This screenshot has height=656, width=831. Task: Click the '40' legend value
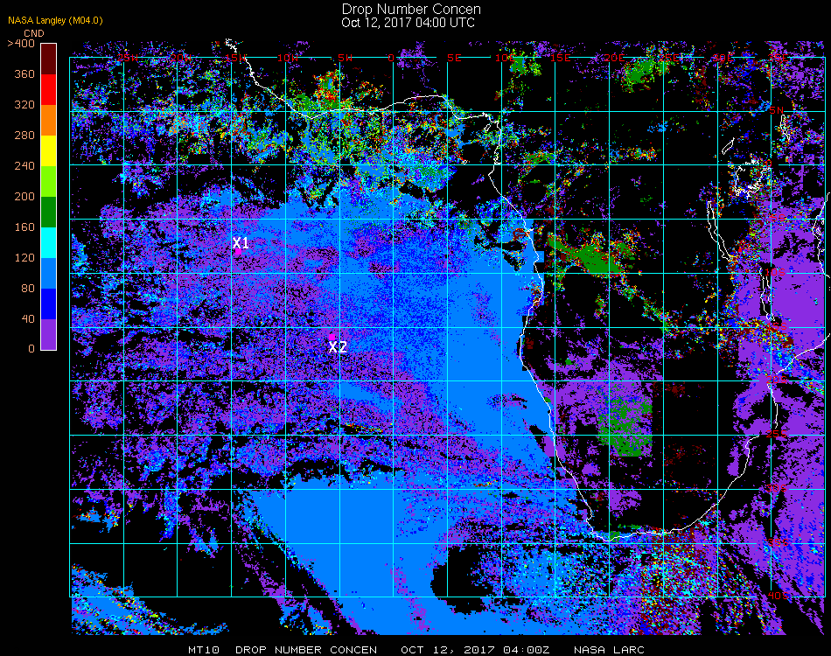point(28,319)
